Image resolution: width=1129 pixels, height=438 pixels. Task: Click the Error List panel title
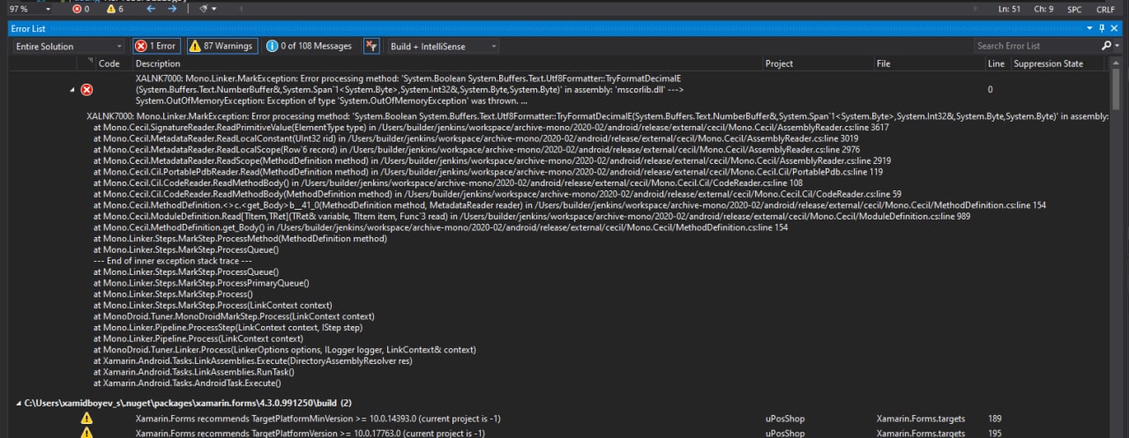(27, 28)
